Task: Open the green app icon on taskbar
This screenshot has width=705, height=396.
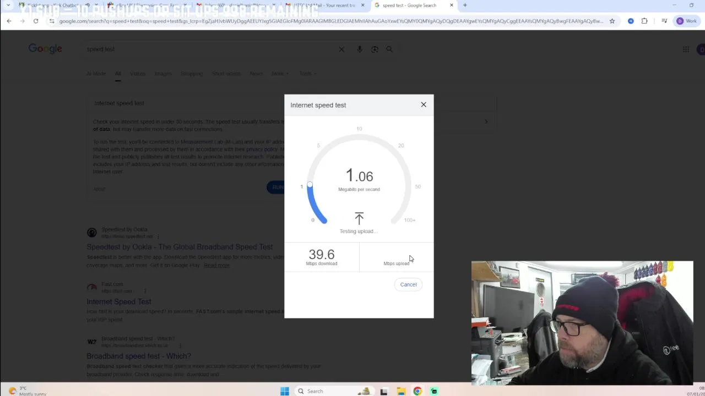Action: tap(434, 391)
